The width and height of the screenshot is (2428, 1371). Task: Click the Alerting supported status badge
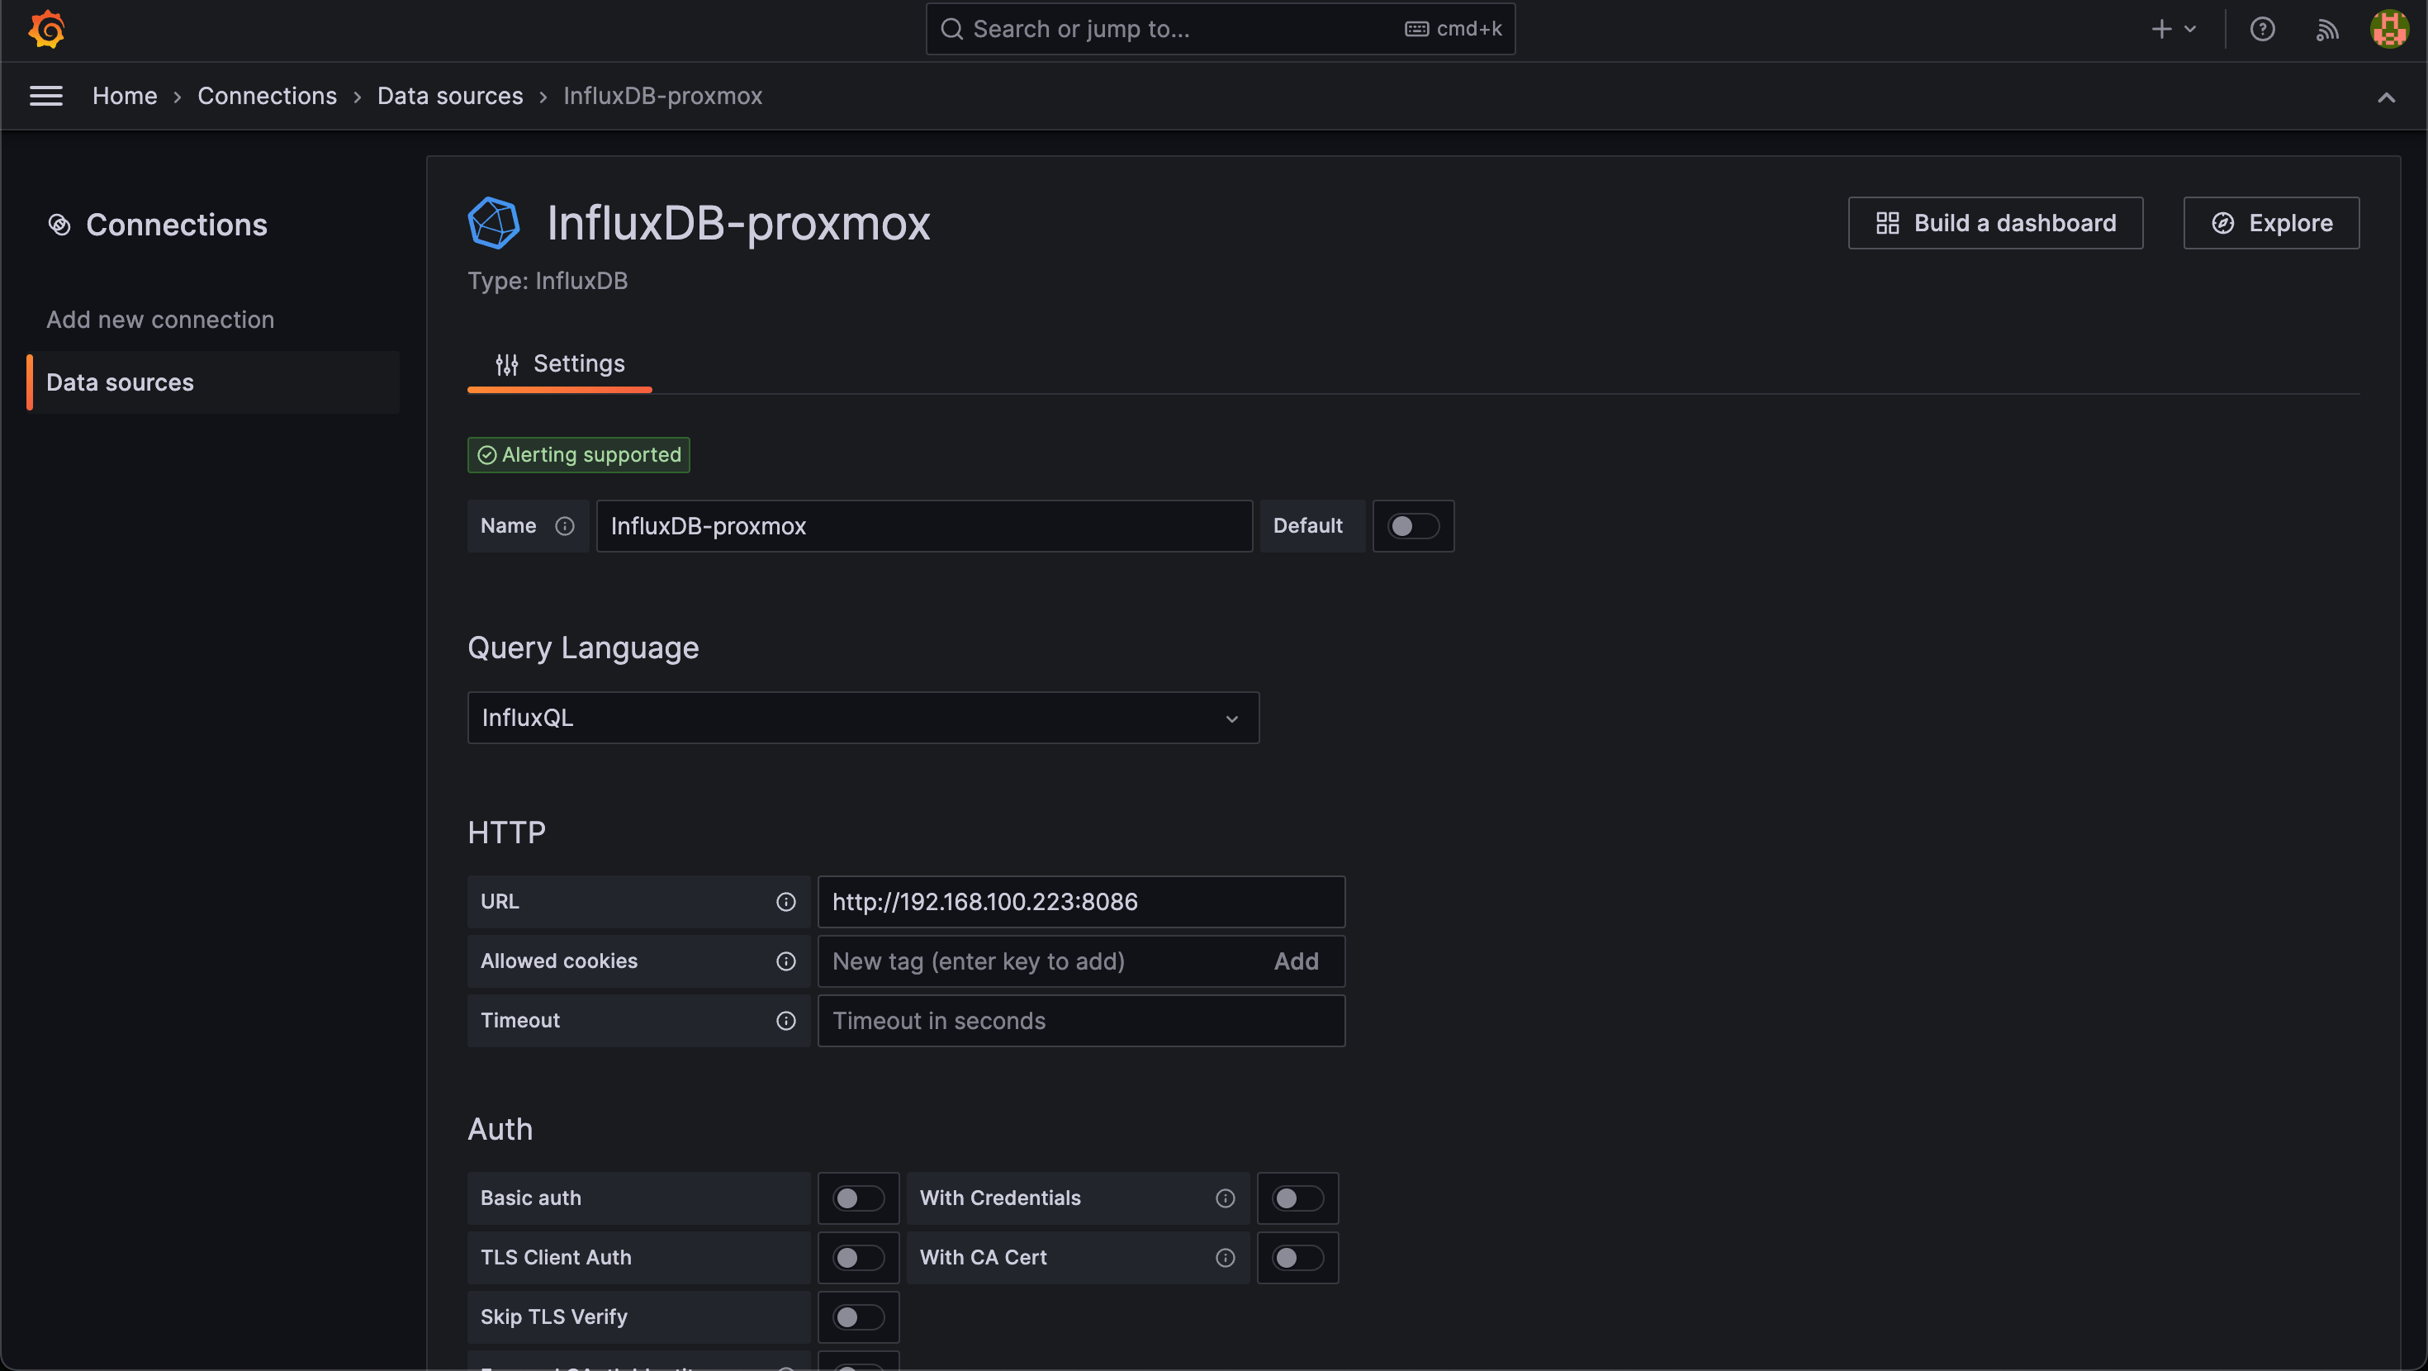click(579, 453)
